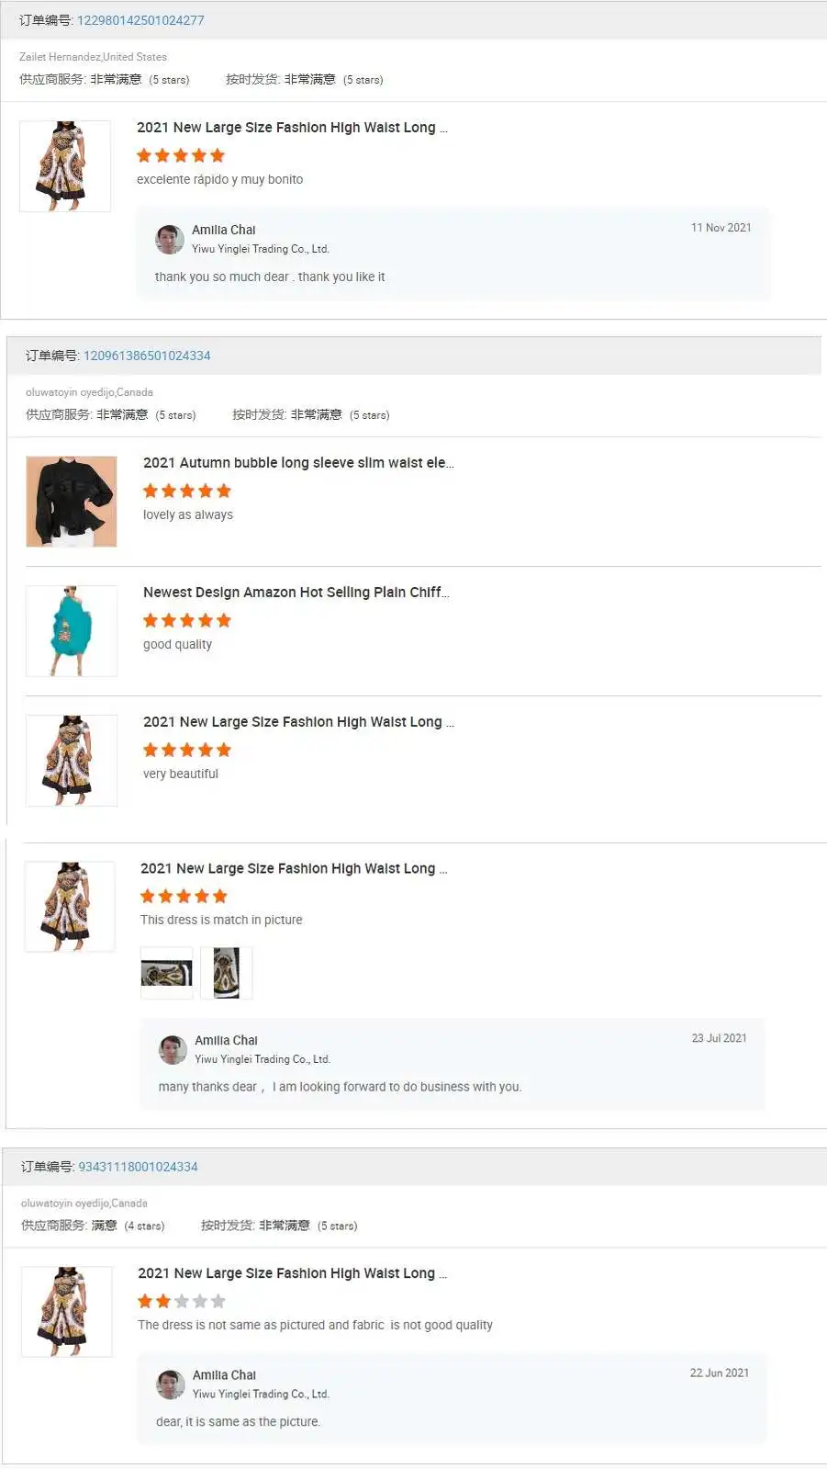Viewport: 827px width, 1469px height.
Task: Click the two-star rating on the last review
Action: pos(182,1301)
